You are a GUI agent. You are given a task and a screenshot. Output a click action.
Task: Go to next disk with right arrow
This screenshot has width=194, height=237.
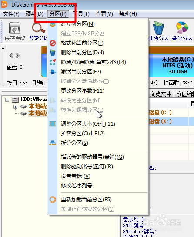(x=18, y=56)
